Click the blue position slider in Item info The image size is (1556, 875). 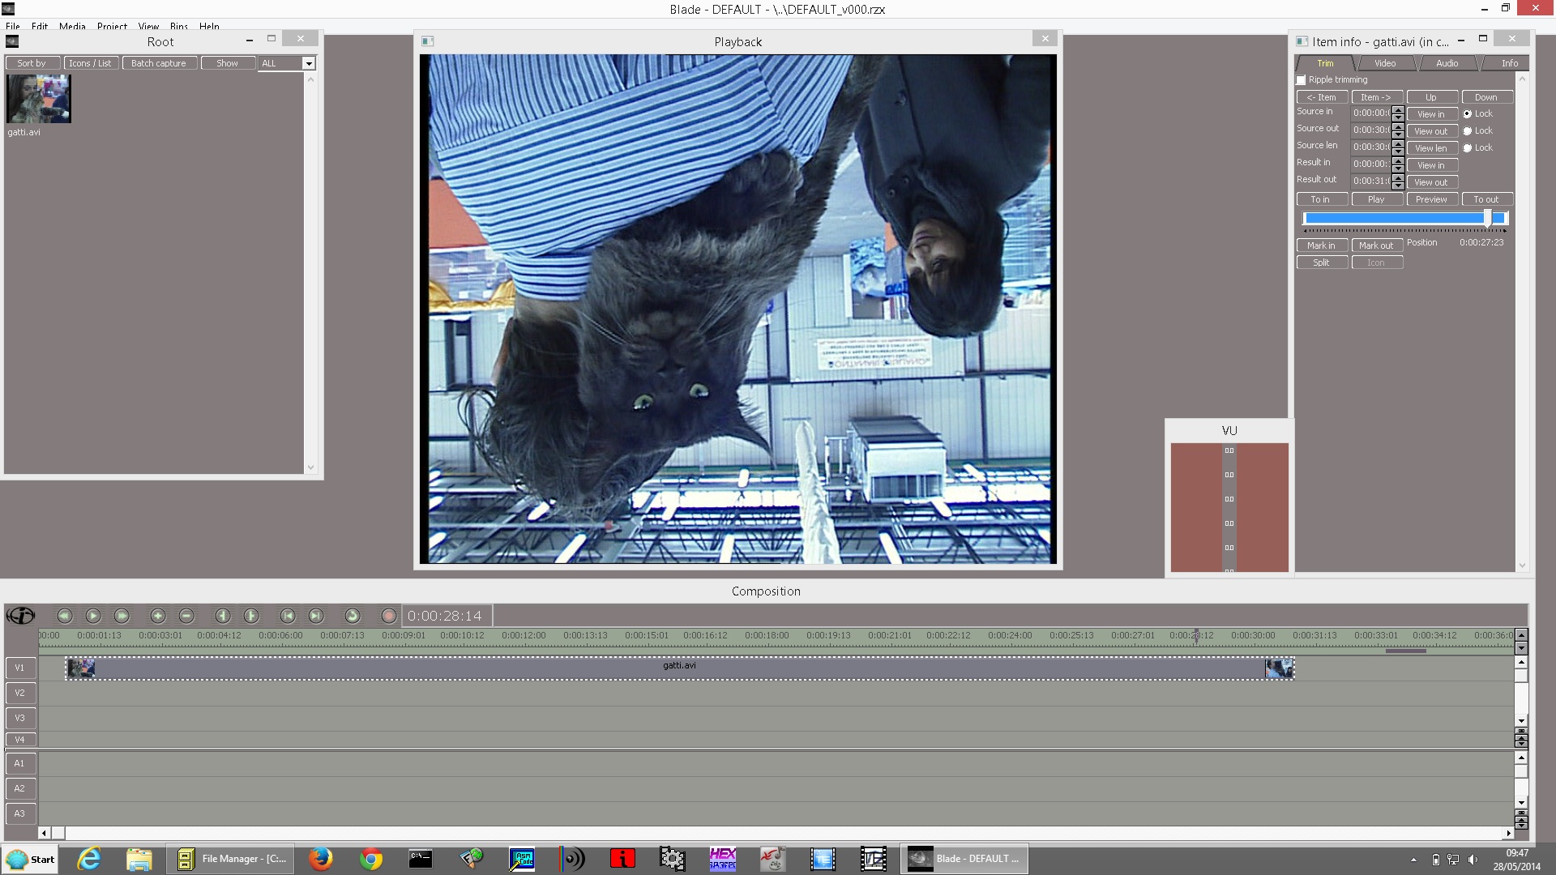(x=1394, y=218)
